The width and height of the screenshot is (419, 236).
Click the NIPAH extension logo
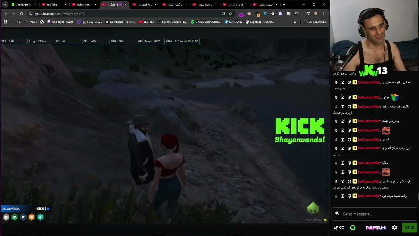(x=375, y=227)
